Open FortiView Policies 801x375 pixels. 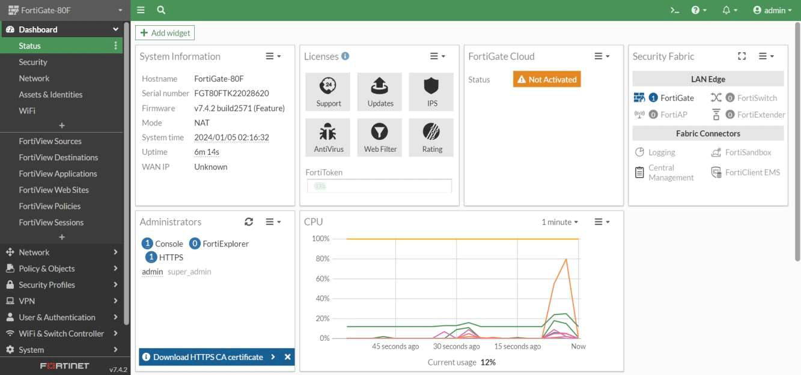coord(49,206)
